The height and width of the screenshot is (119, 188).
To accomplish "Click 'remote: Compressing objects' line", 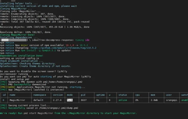I will (x=35, y=19).
